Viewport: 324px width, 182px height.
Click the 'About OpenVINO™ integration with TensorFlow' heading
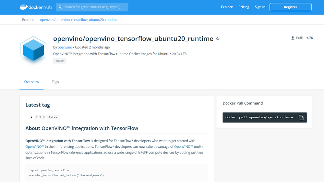82,128
